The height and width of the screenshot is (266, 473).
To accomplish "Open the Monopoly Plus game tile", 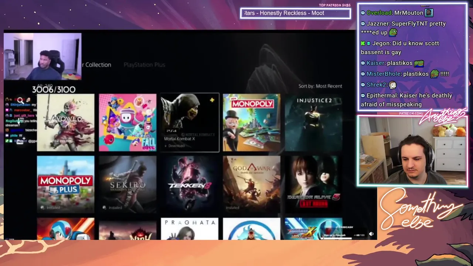I will [x=65, y=184].
